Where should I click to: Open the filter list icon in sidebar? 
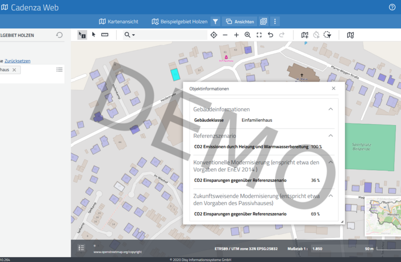[x=59, y=70]
